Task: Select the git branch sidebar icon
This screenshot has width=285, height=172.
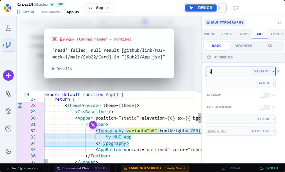Action: tap(8, 45)
